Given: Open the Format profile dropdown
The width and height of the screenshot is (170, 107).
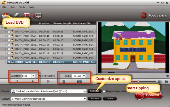Looking at the screenshot, I should 85,92.
